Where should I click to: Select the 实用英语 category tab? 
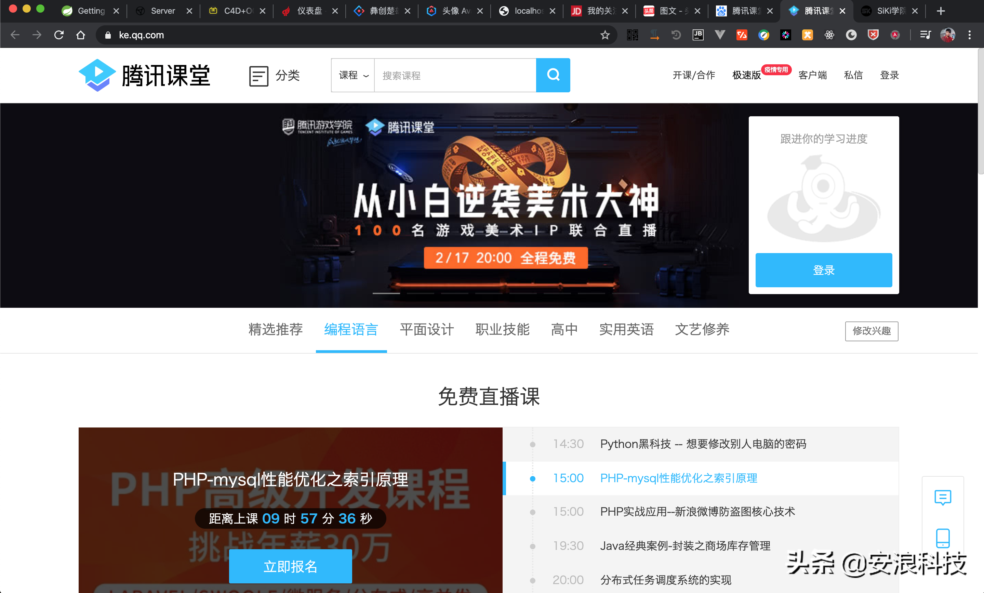(626, 329)
